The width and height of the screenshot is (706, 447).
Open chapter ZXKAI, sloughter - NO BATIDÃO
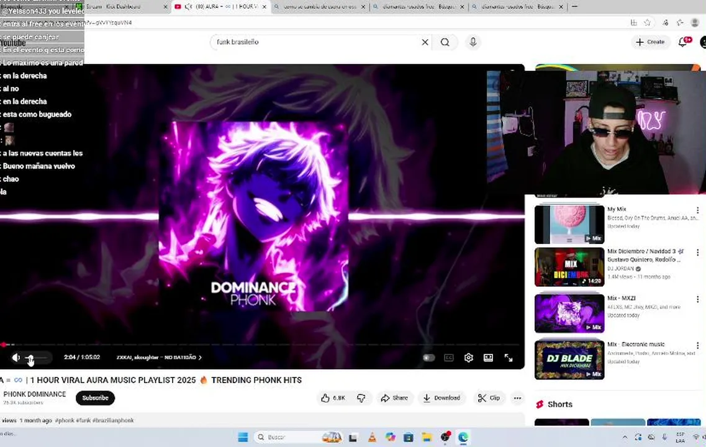point(159,358)
